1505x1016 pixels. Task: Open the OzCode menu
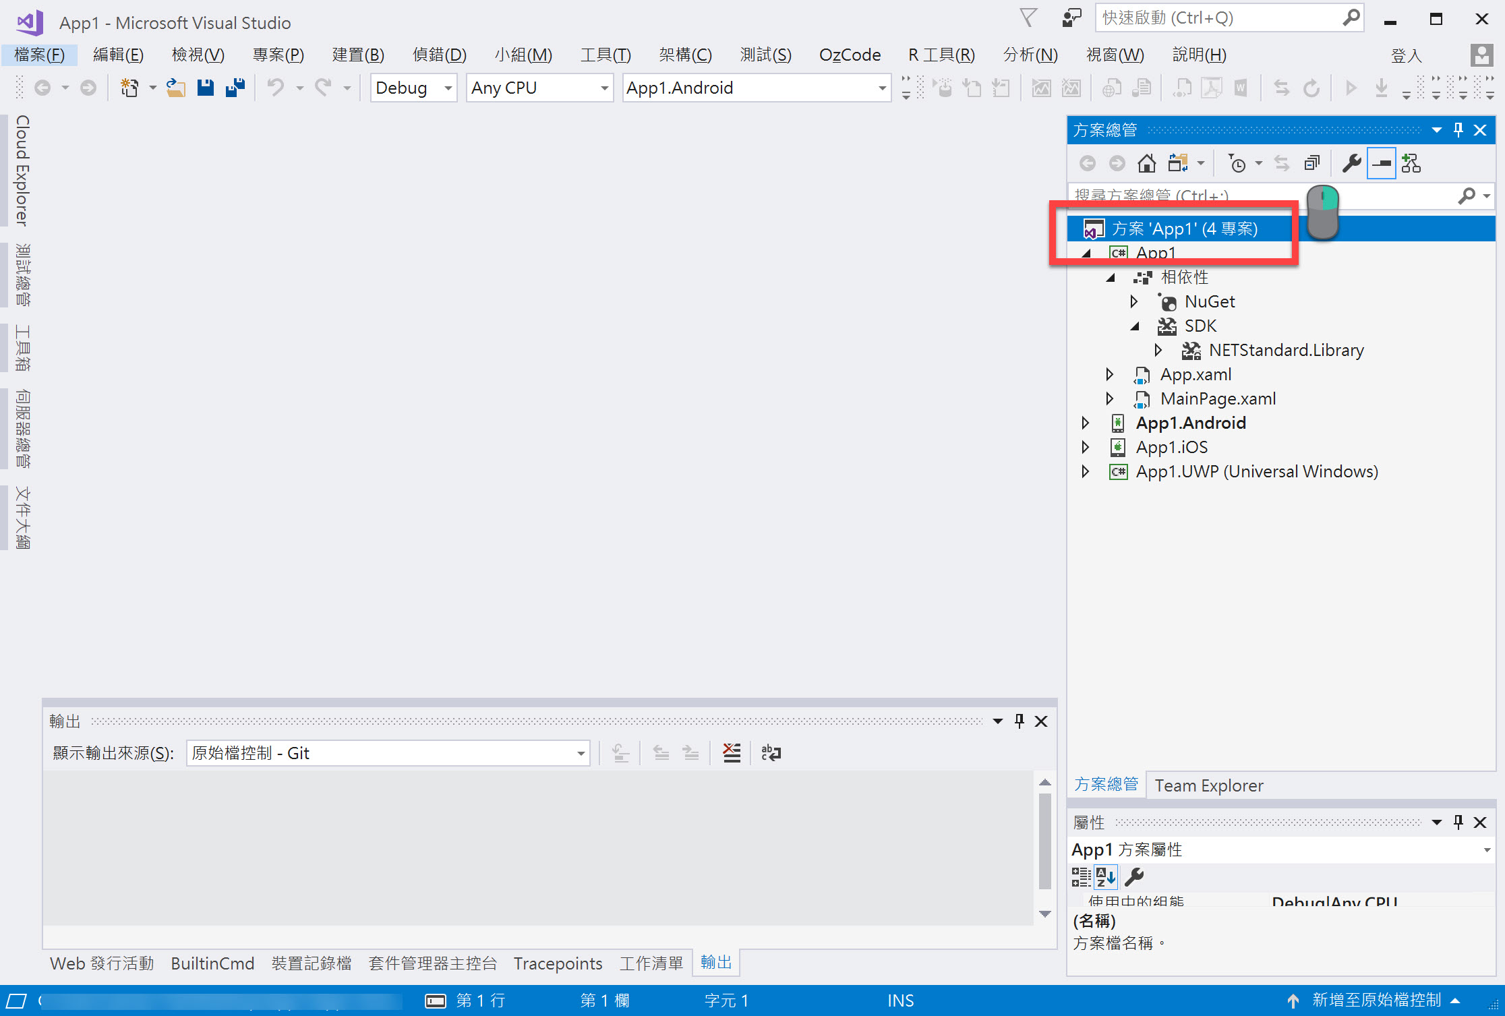tap(850, 55)
